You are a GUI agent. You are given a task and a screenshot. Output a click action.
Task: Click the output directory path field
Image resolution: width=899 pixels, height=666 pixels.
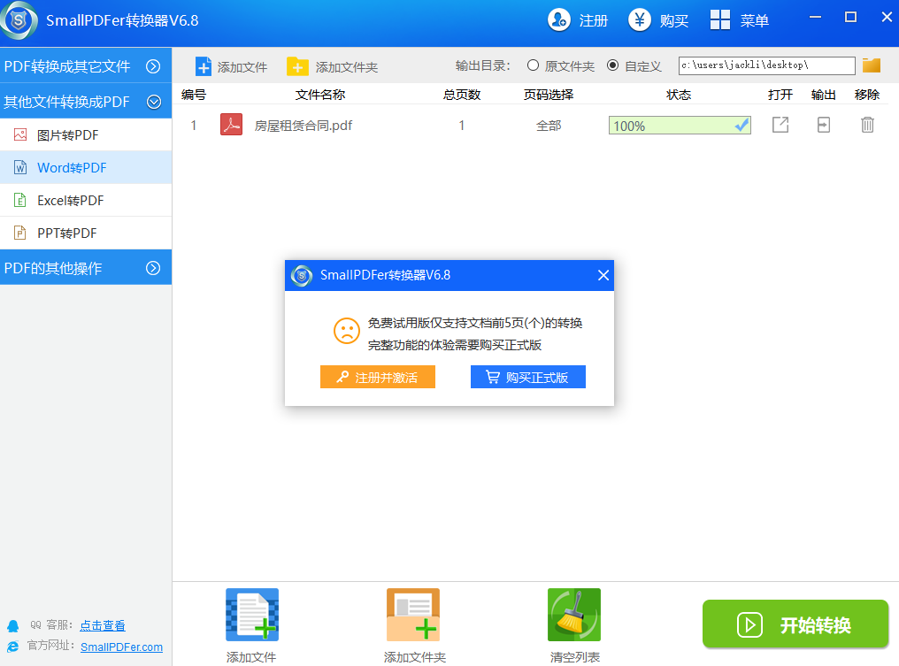(766, 65)
